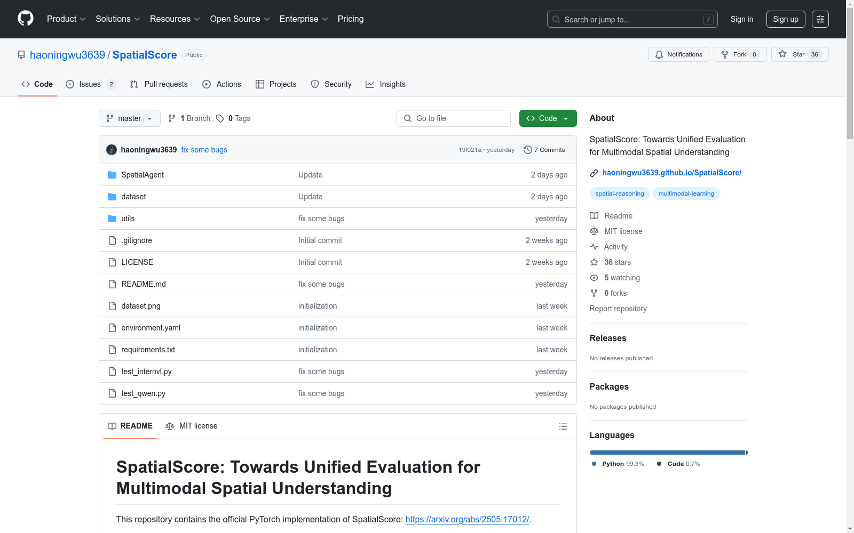Switch to the Code tab

tap(37, 84)
